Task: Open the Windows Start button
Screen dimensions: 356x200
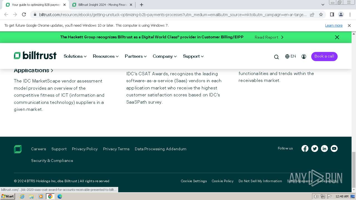Action: click(8, 196)
